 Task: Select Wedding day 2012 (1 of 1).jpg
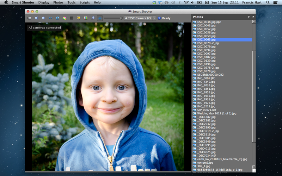pos(216,113)
